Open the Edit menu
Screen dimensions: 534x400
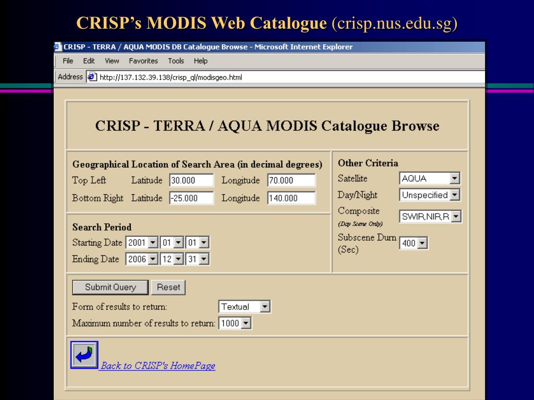coord(89,61)
